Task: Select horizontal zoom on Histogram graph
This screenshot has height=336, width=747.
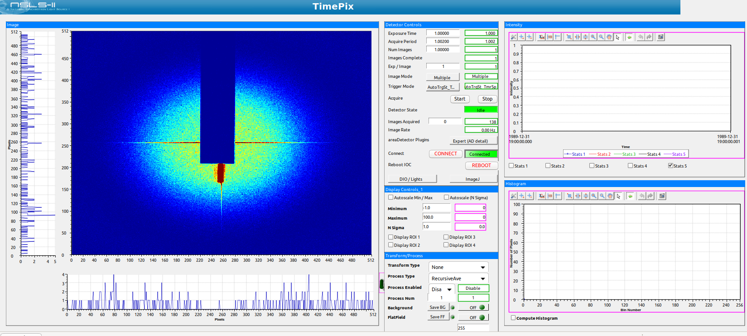Action: pyautogui.click(x=578, y=196)
